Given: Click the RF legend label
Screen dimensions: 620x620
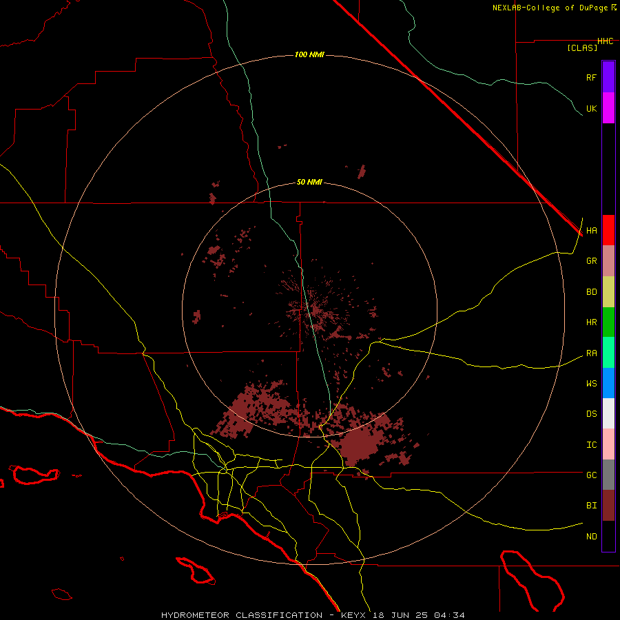Looking at the screenshot, I should point(591,77).
